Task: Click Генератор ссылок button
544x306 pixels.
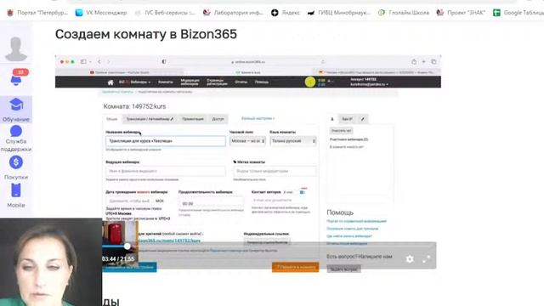Action: (267, 241)
